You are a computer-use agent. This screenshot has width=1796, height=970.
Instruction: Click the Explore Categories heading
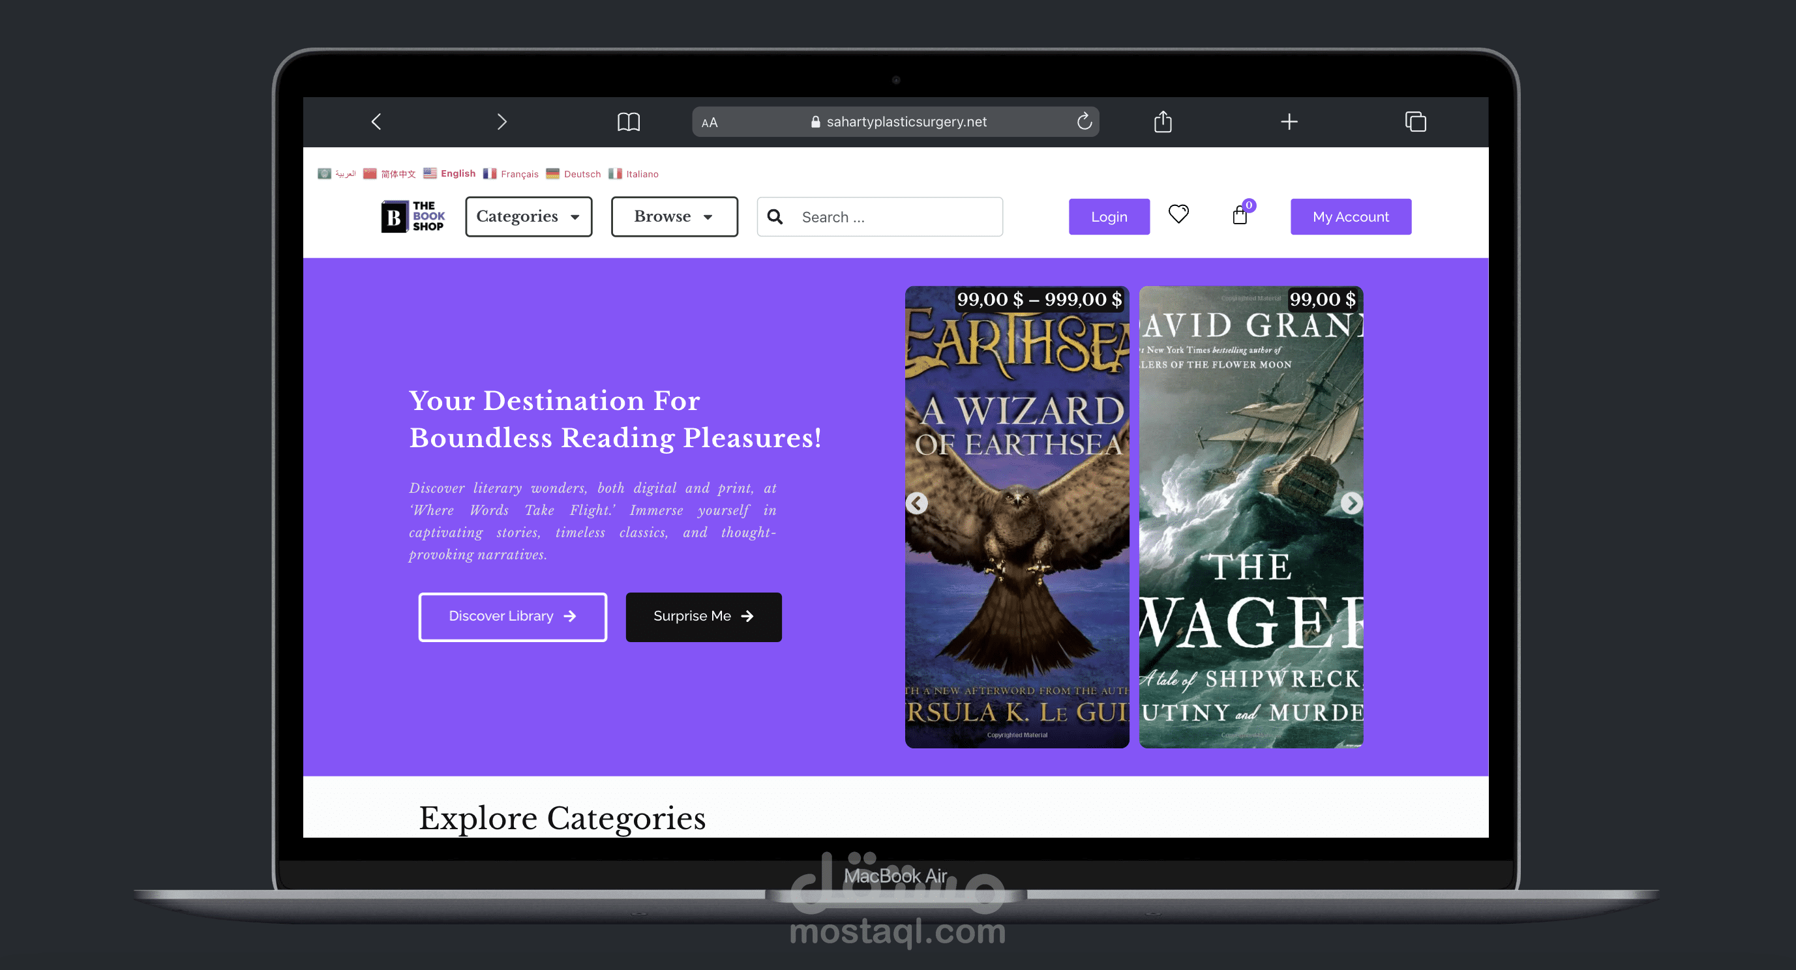(562, 818)
